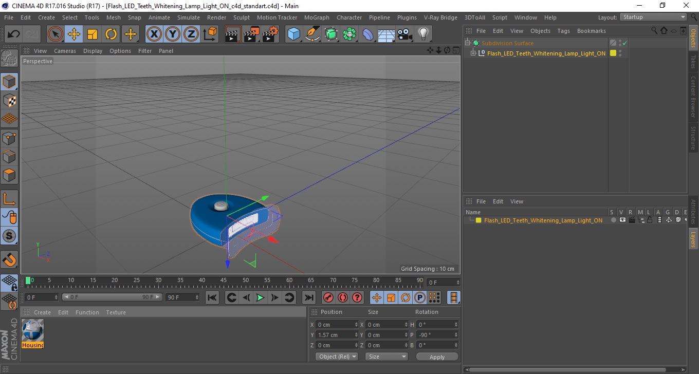The height and width of the screenshot is (374, 699).
Task: Open the Object Manager Tags menu
Action: [x=564, y=31]
